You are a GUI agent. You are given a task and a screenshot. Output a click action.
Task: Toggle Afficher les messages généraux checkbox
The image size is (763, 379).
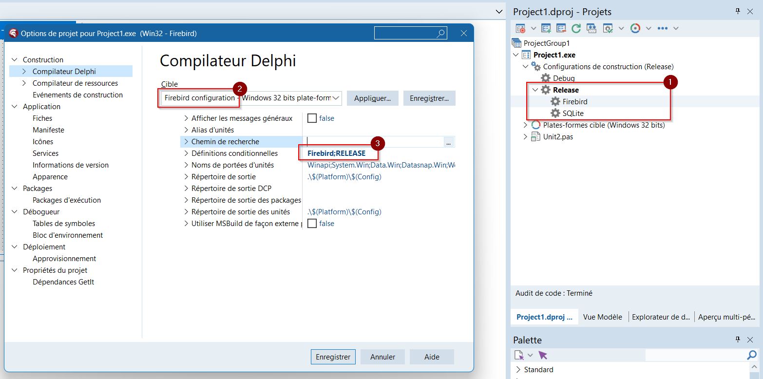[312, 118]
